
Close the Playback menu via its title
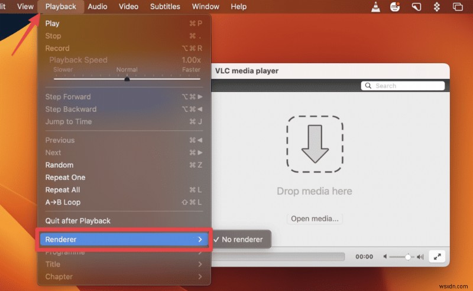tap(61, 6)
